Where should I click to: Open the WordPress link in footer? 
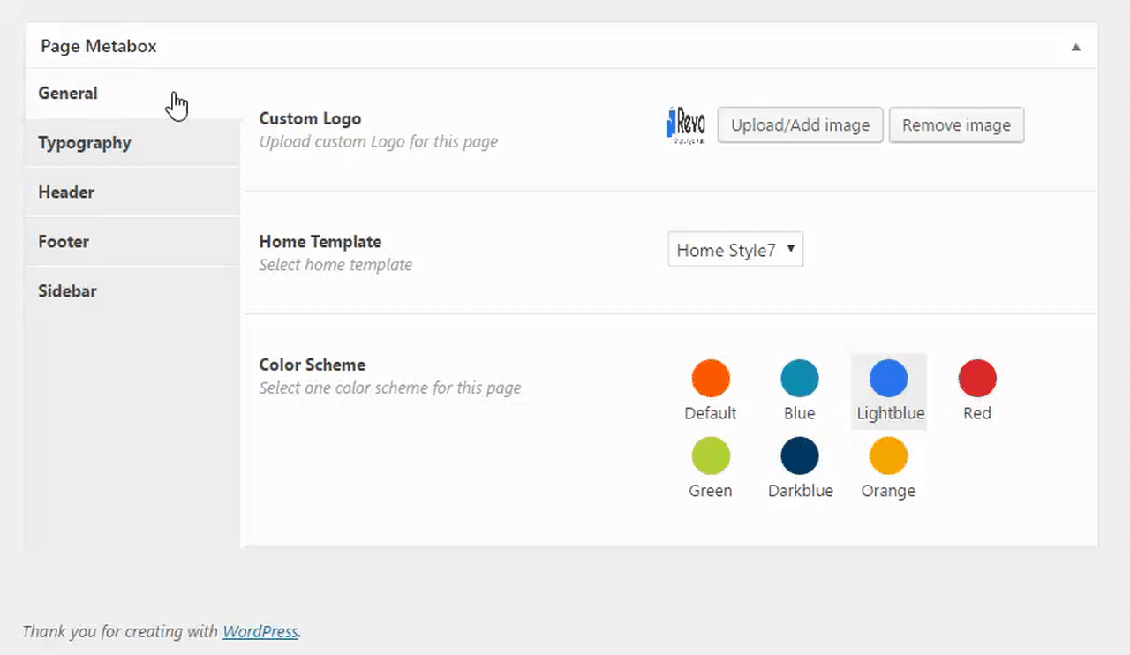coord(260,632)
